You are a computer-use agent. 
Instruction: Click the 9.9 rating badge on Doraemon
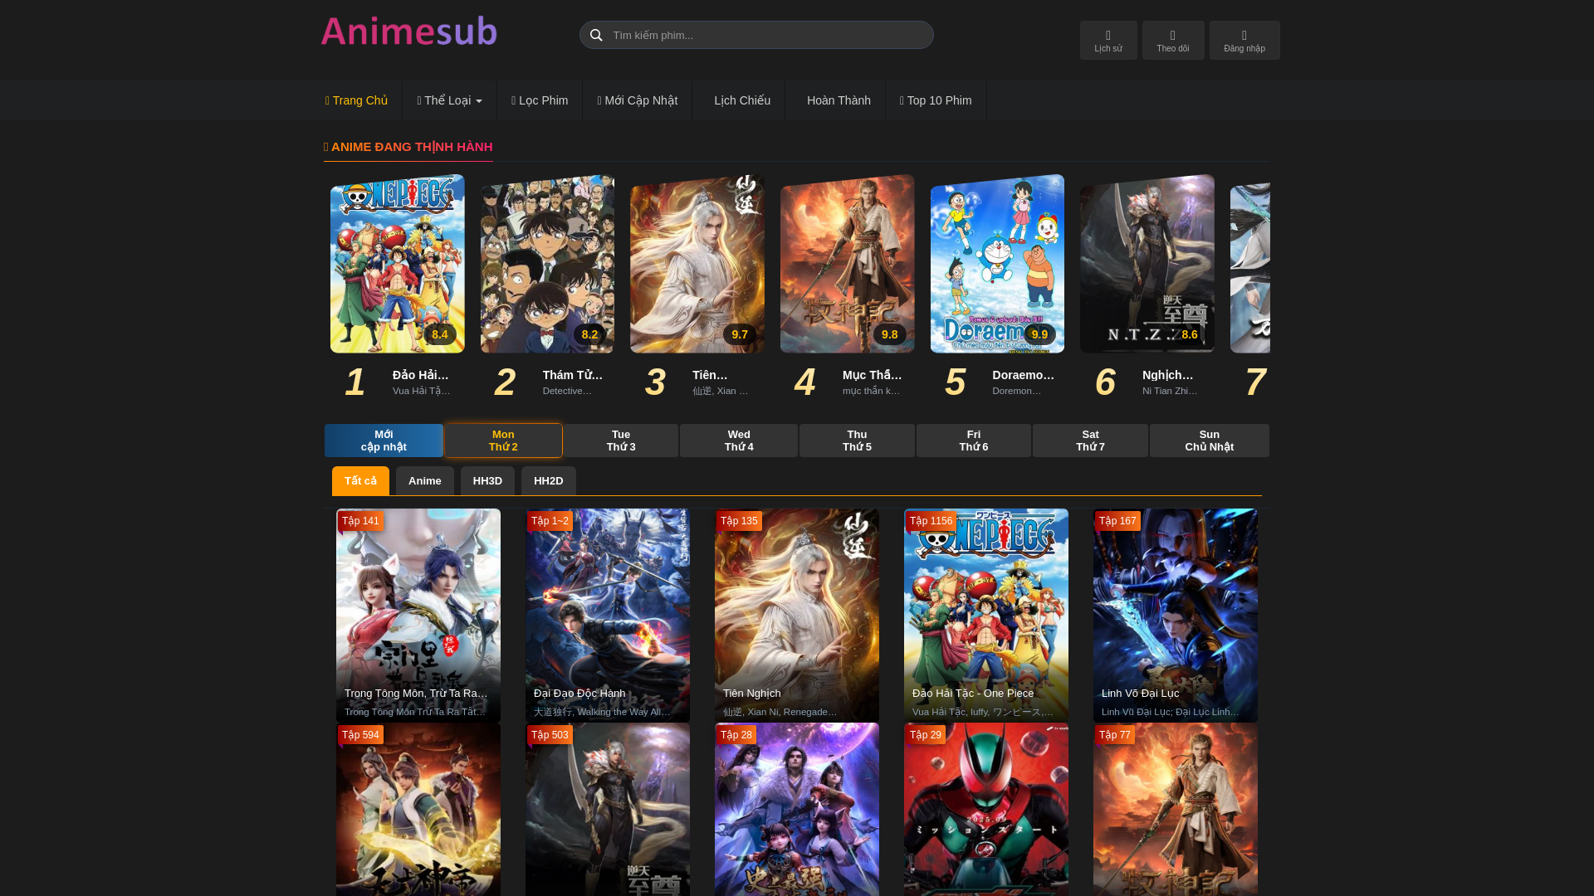(1039, 334)
